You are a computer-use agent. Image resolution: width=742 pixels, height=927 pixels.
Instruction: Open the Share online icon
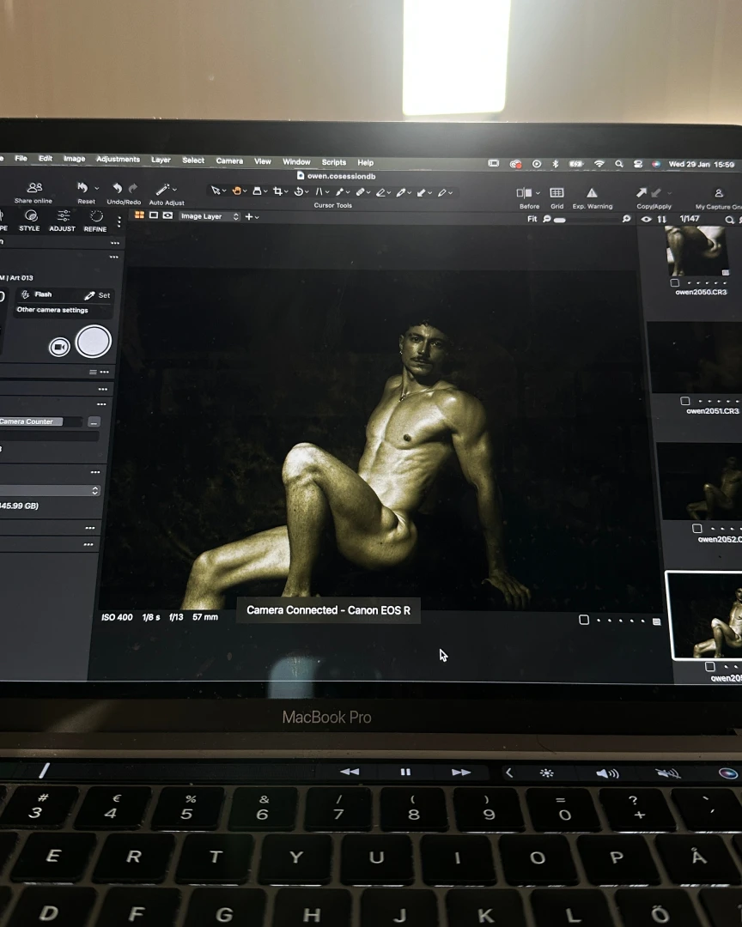[34, 188]
